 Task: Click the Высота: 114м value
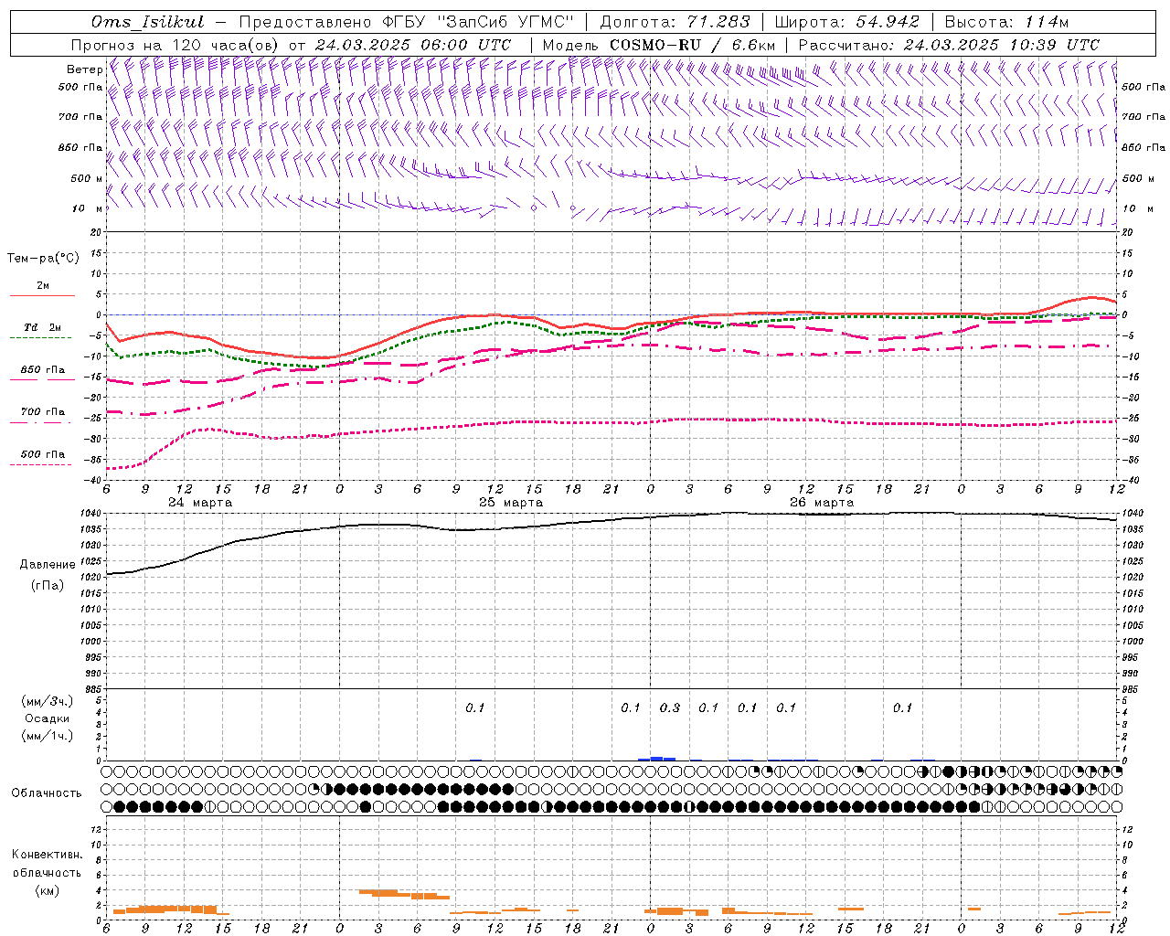coord(1005,22)
